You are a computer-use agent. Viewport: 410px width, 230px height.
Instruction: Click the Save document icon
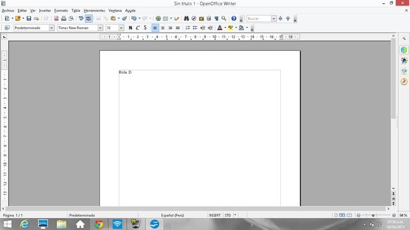click(x=29, y=19)
